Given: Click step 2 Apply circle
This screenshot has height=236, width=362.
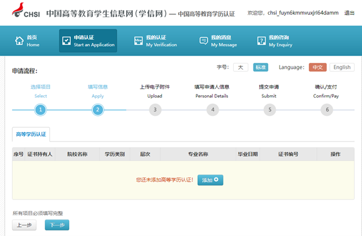Looking at the screenshot, I should 98,110.
